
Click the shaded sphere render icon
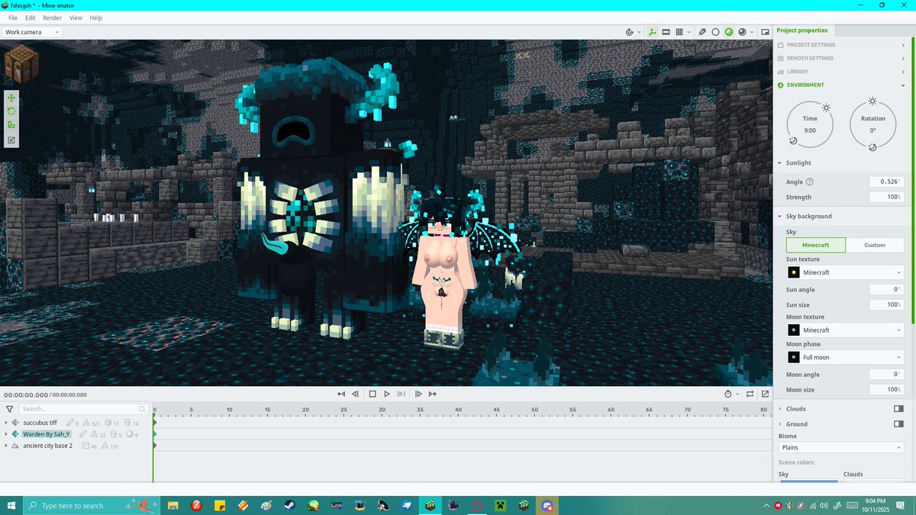pos(742,32)
